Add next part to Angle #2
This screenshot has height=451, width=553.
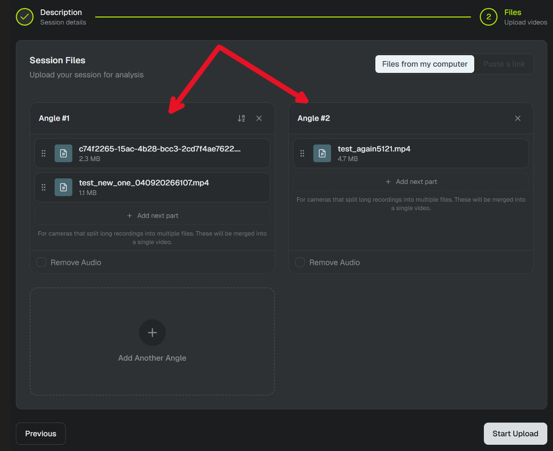411,182
